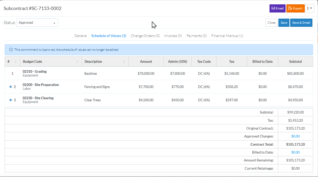Click the Approved Changes $0.00 link
318x177 pixels.
point(296,136)
